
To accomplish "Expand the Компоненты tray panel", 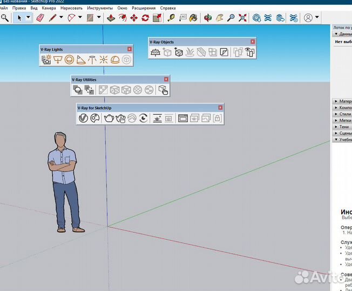I will (x=342, y=108).
